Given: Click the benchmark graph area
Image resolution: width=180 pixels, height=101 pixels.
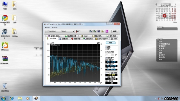Looking at the screenshot, I should pos(75,63).
